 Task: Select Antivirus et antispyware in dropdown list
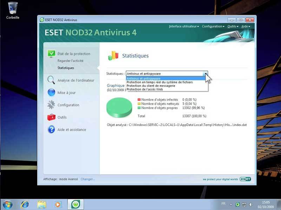165,79
